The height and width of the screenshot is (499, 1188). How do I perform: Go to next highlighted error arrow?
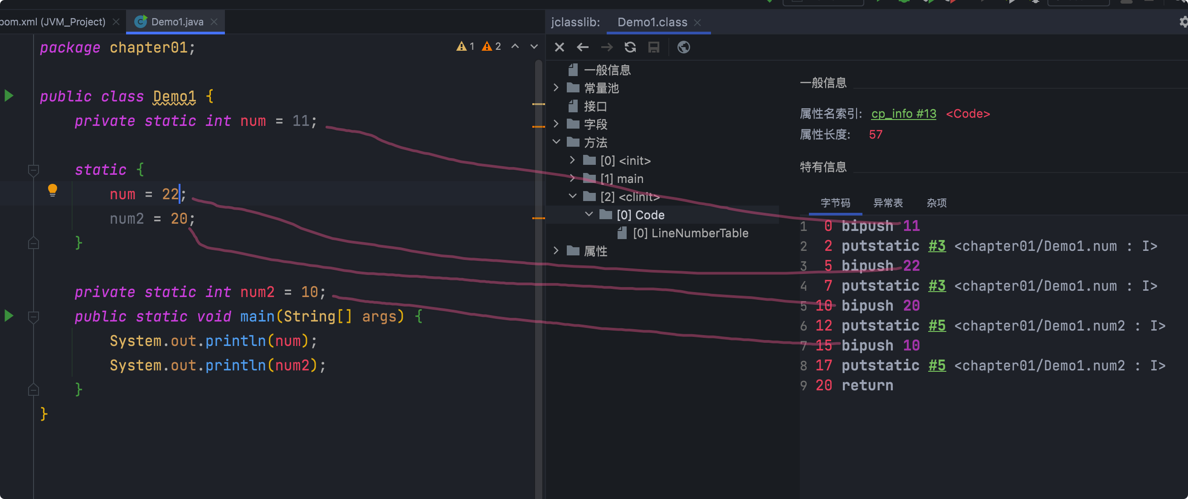pyautogui.click(x=534, y=47)
